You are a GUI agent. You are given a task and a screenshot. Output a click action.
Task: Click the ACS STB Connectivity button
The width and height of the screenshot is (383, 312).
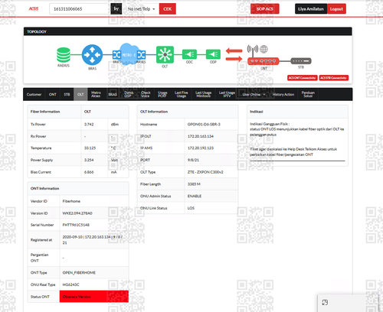[x=334, y=78]
